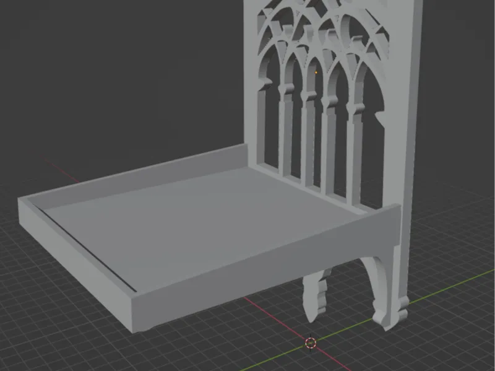Click the curved bracket leg under the tray

click(384, 289)
